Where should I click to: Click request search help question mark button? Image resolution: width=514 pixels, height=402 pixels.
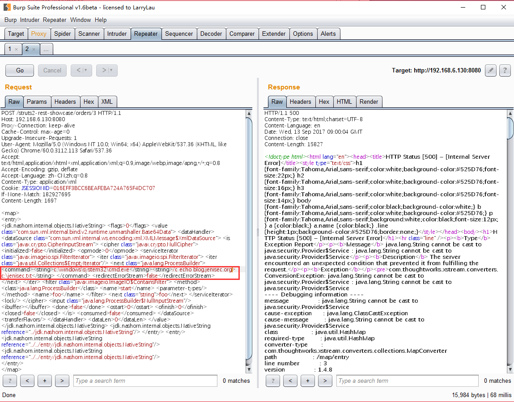click(x=10, y=381)
